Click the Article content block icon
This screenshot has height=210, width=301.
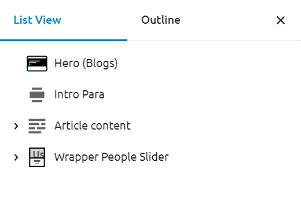(37, 126)
